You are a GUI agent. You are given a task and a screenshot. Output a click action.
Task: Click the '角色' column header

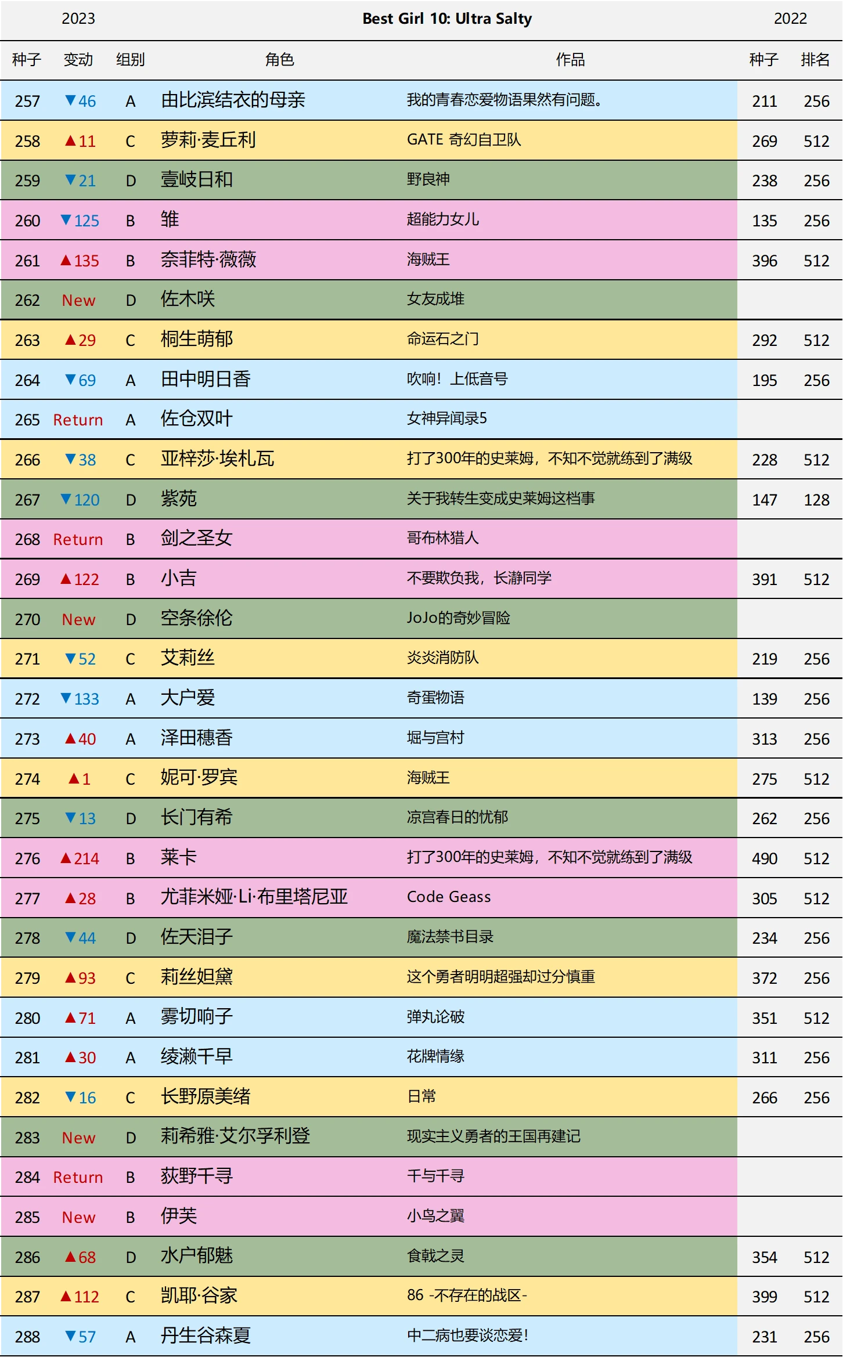coord(280,60)
